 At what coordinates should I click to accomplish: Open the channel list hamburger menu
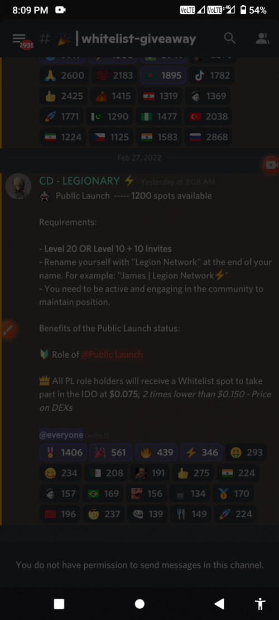pyautogui.click(x=19, y=39)
